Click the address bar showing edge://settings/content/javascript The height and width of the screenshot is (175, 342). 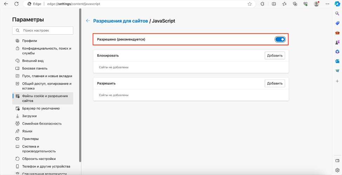pos(140,4)
